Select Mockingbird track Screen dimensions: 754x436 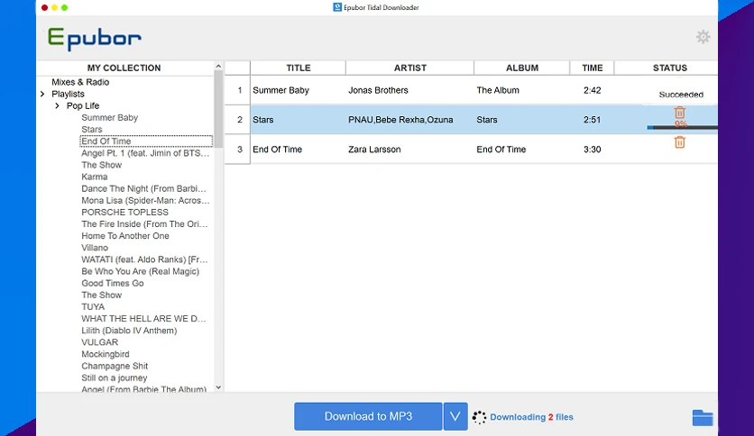(x=106, y=354)
